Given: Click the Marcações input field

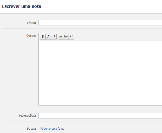Looking at the screenshot, I should pyautogui.click(x=100, y=116).
